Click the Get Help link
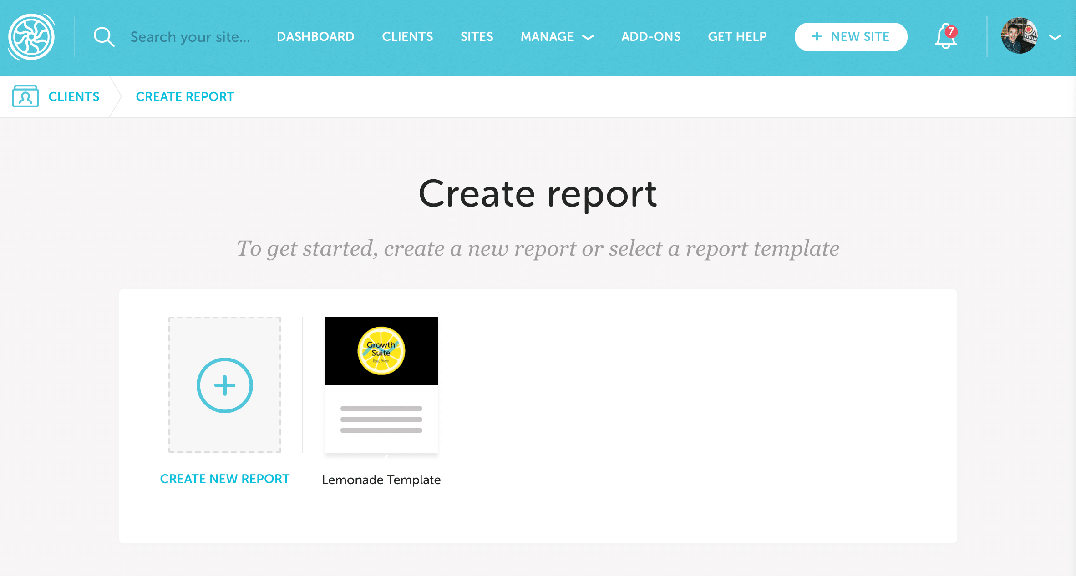Image resolution: width=1076 pixels, height=576 pixels. tap(737, 37)
